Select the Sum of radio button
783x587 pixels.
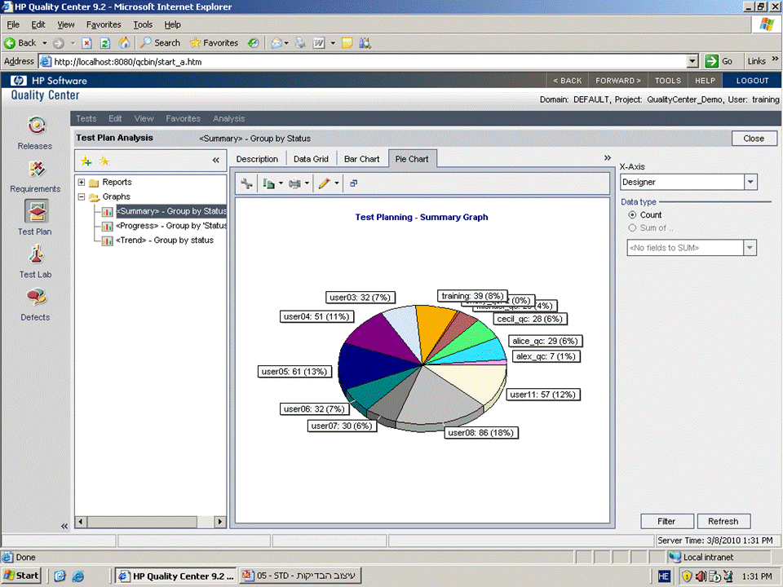632,227
